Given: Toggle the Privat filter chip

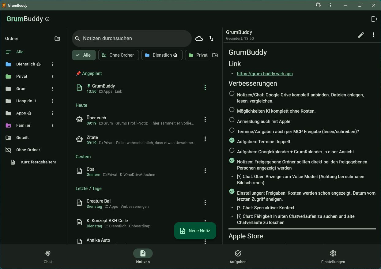Looking at the screenshot, I should click(x=197, y=55).
